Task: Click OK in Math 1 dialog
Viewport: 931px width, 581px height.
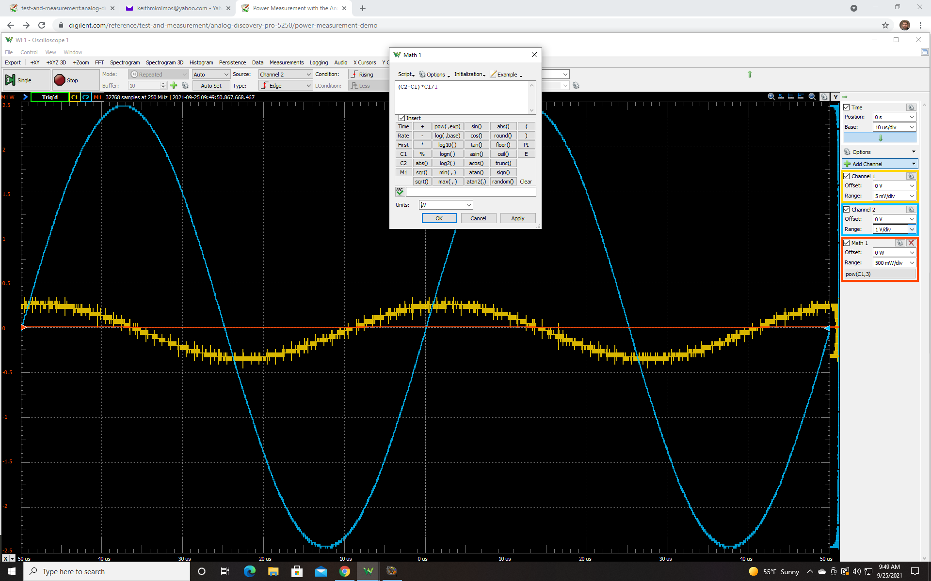Action: pos(439,218)
